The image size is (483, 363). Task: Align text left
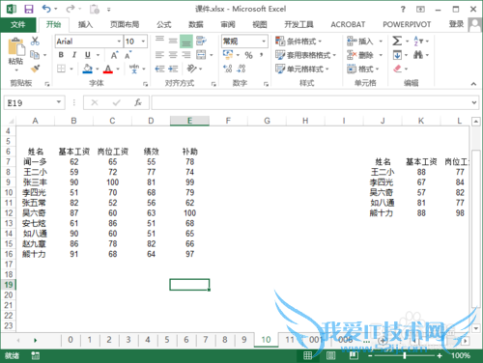pyautogui.click(x=159, y=55)
